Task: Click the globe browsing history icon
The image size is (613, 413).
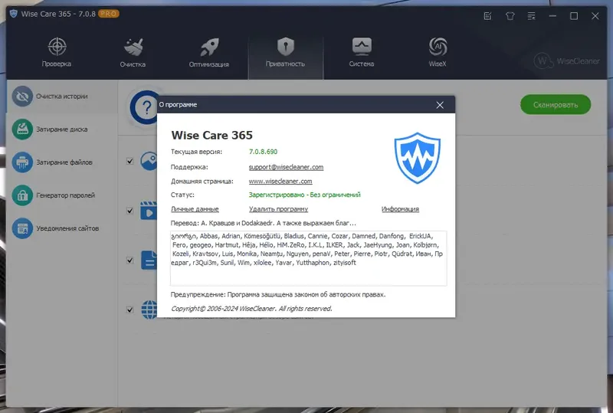Action: [149, 310]
